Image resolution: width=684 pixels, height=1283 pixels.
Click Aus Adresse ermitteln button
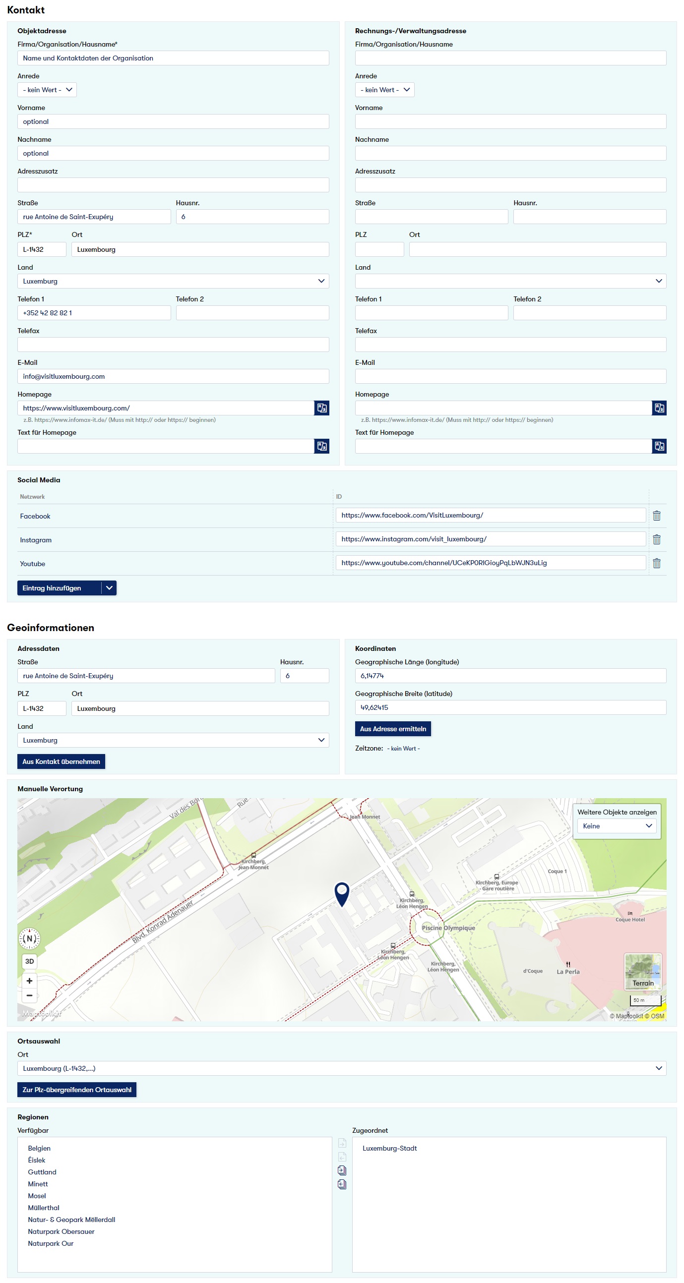(393, 729)
